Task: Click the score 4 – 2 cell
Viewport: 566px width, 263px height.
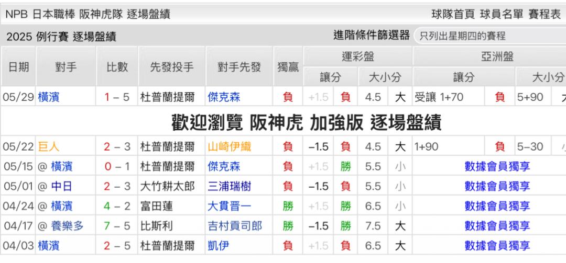Action: pyautogui.click(x=117, y=206)
